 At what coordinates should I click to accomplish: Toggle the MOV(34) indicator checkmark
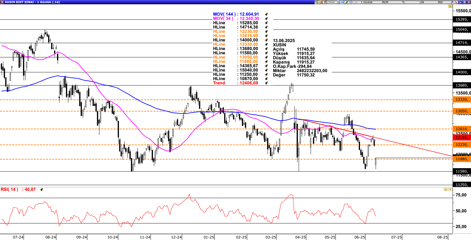pos(266,18)
